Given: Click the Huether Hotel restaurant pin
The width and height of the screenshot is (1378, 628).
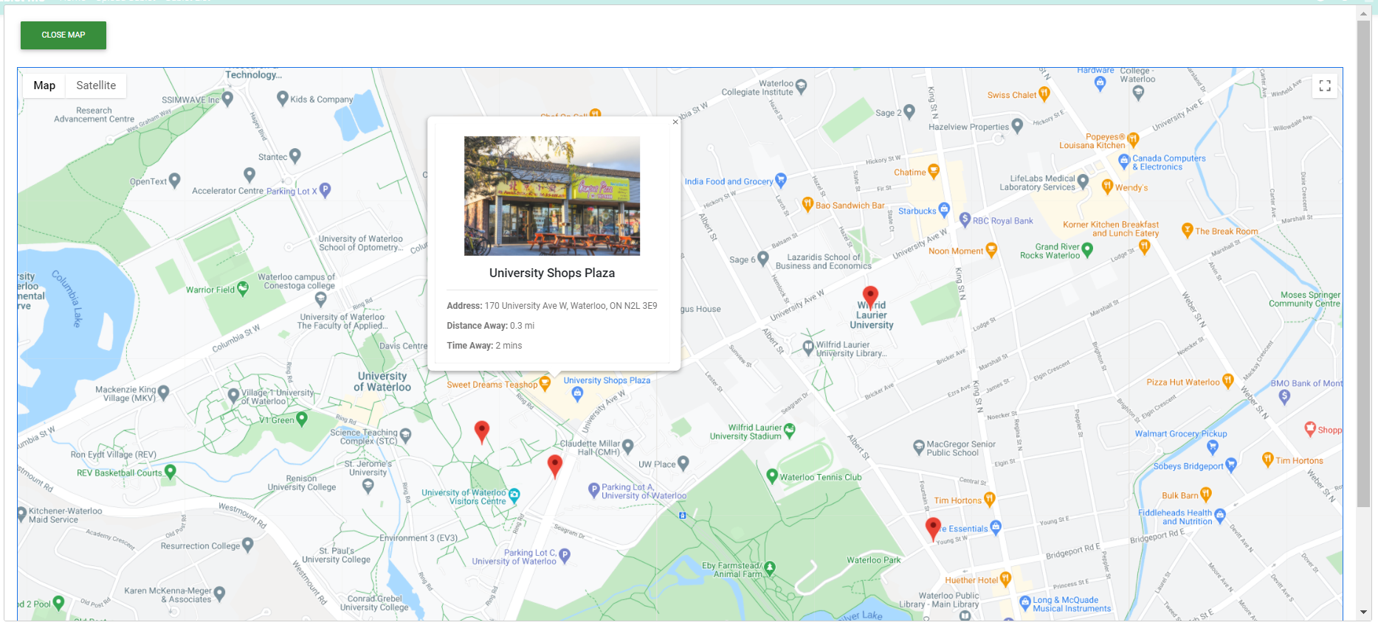Looking at the screenshot, I should pyautogui.click(x=1005, y=579).
